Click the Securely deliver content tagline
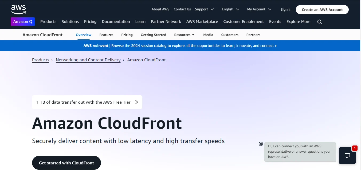The height and width of the screenshot is (170, 361). [128, 141]
